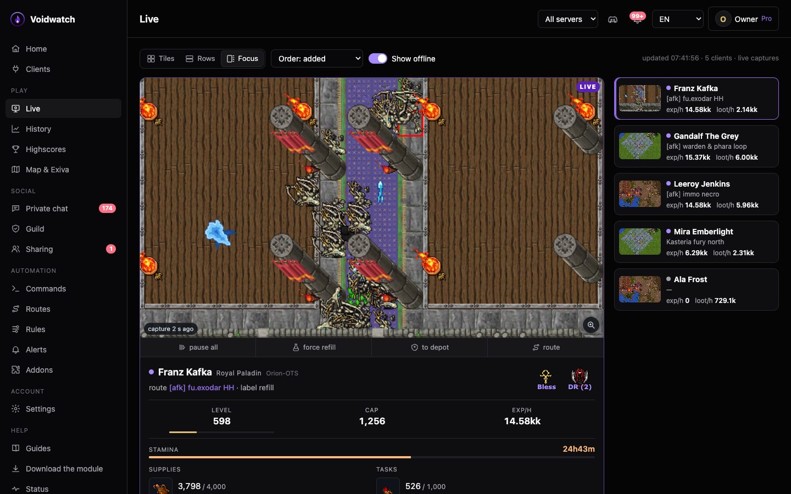791x494 pixels.
Task: Click the Routes path icon
Action: click(16, 309)
